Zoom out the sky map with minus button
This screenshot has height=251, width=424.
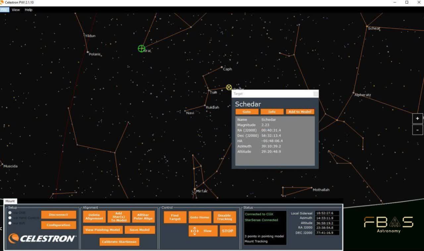click(x=417, y=130)
